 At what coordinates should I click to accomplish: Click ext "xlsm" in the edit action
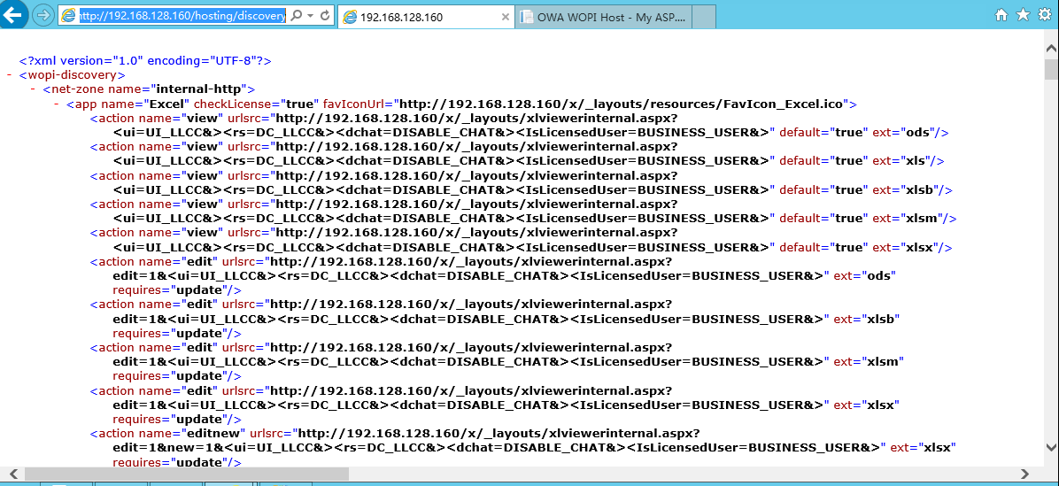[x=881, y=362]
